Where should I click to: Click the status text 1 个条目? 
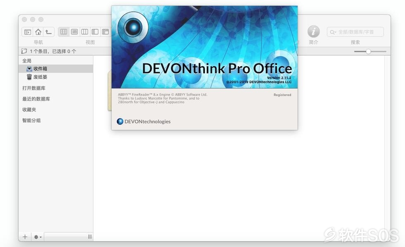click(x=53, y=51)
